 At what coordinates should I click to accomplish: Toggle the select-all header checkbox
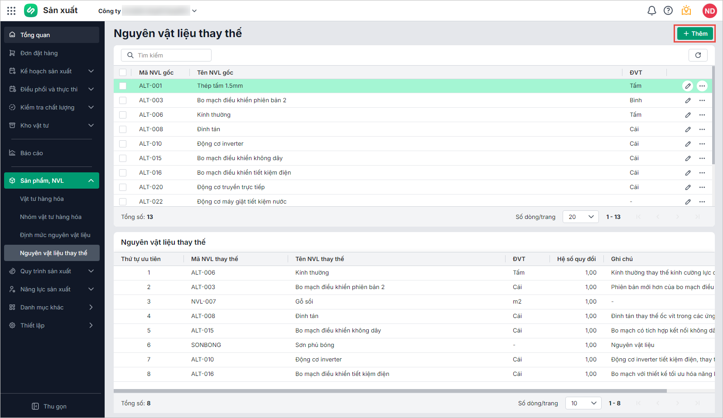(x=123, y=72)
